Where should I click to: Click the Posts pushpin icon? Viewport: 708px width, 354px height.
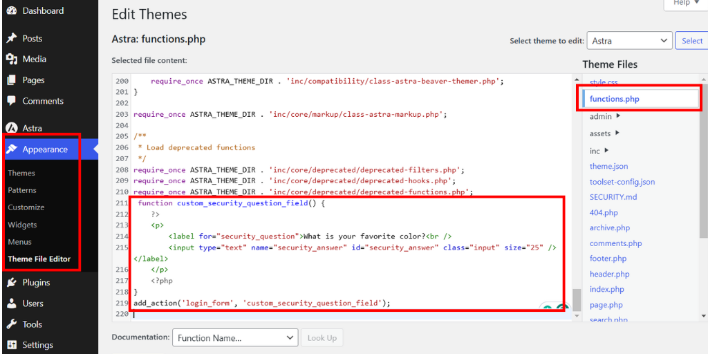coord(12,39)
